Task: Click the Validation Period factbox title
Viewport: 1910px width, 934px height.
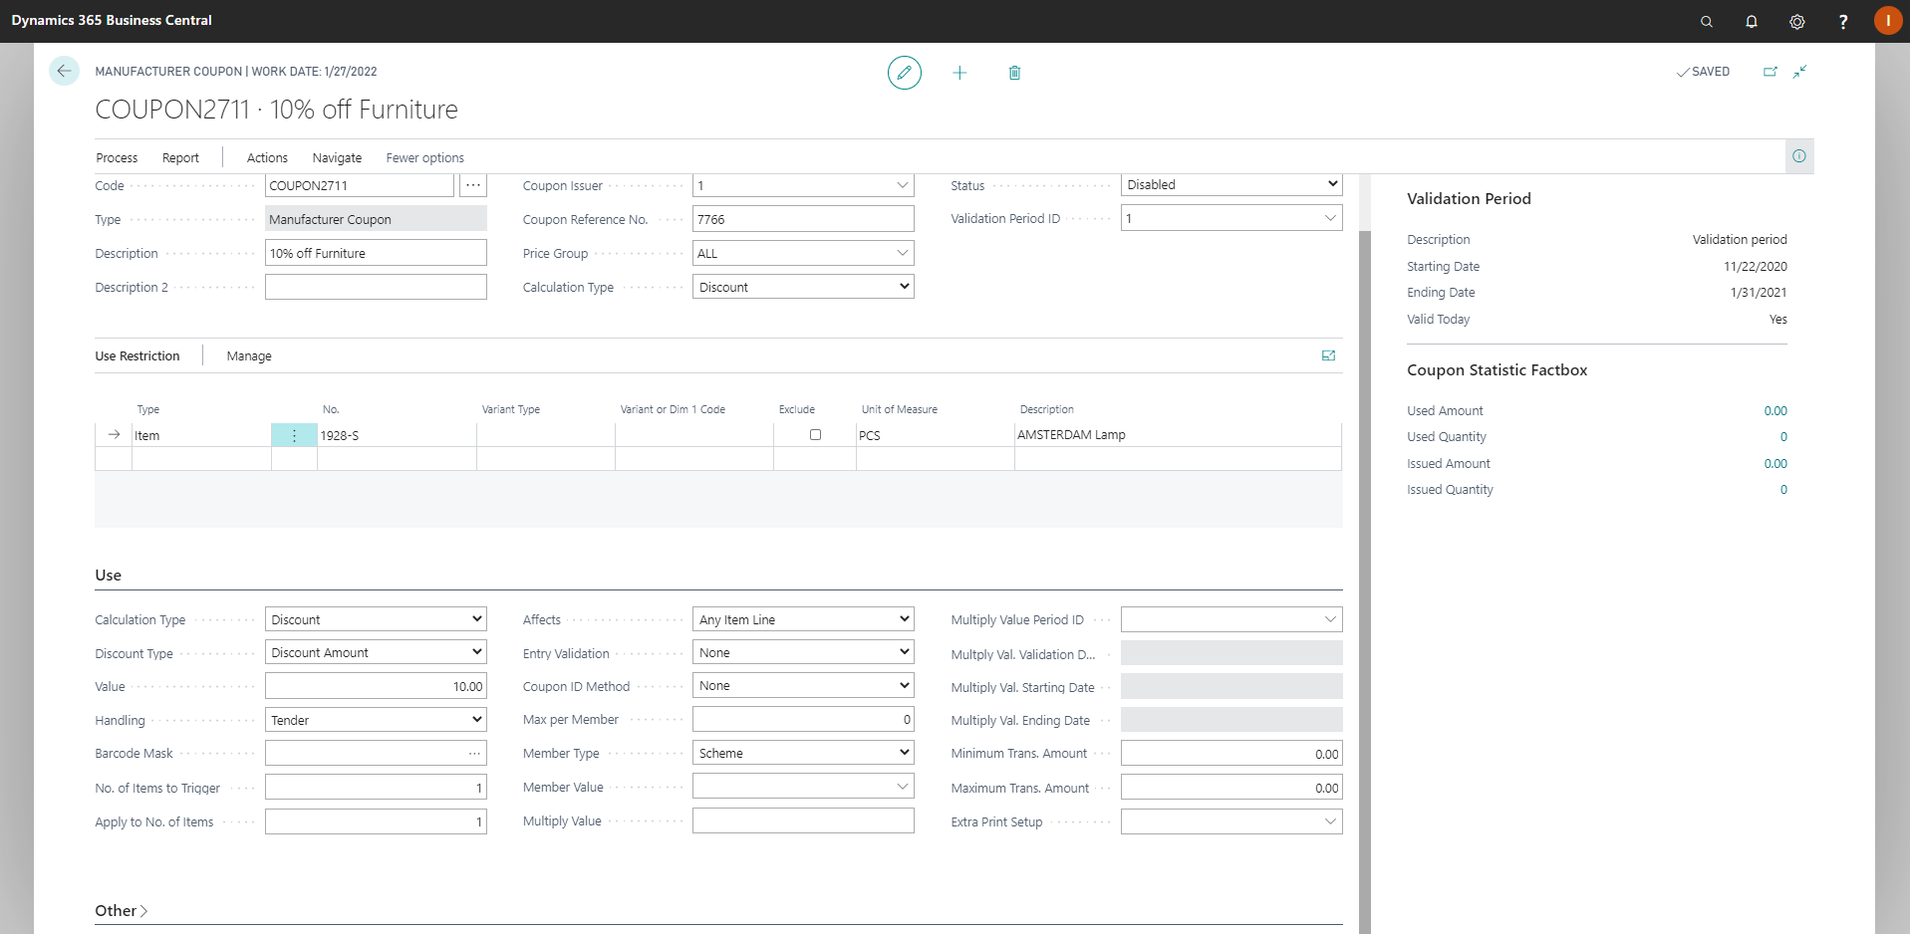Action: pyautogui.click(x=1469, y=199)
